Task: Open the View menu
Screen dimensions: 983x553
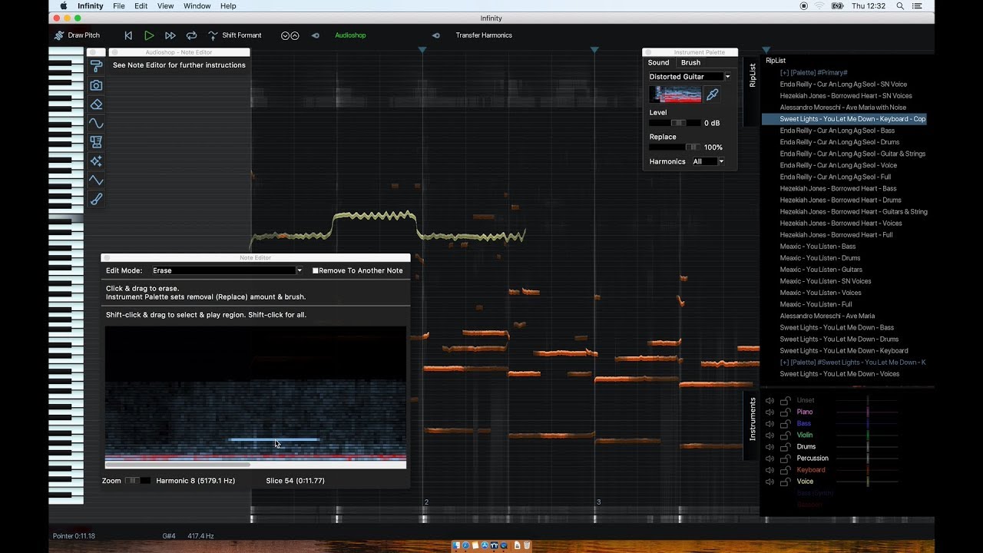Action: [x=165, y=6]
